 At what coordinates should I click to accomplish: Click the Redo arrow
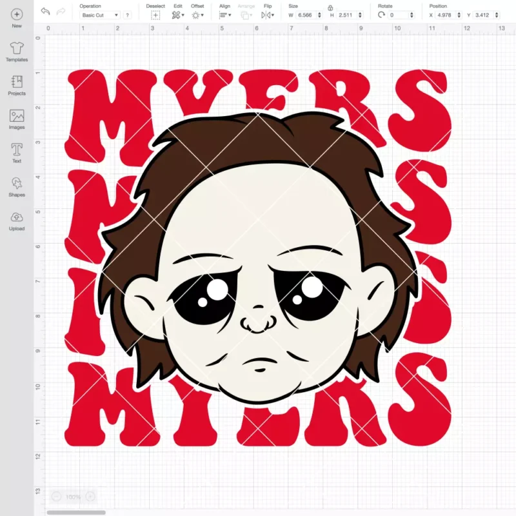pos(61,12)
